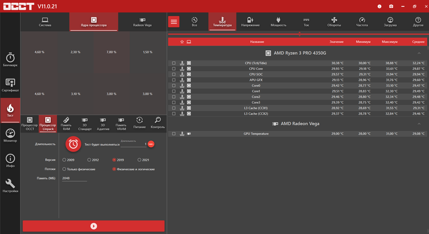
Task: Start the test with the play button
Action: point(94,226)
